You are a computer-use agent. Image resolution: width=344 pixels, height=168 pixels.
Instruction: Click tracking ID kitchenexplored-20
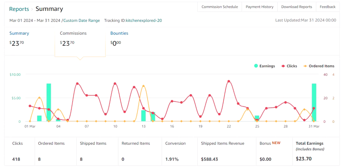(x=144, y=20)
